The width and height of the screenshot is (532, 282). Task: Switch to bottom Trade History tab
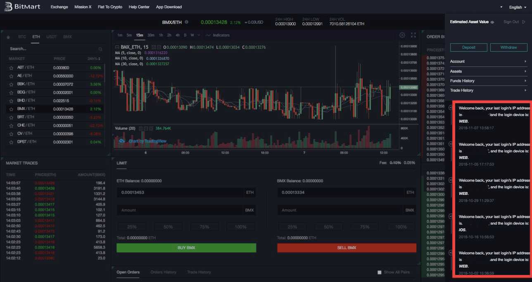pos(199,272)
